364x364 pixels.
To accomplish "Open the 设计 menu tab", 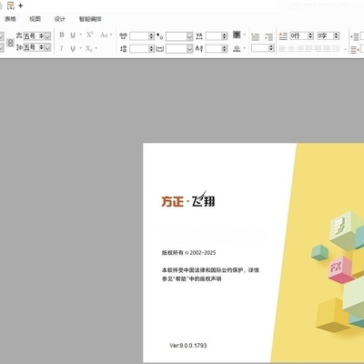I will click(60, 19).
